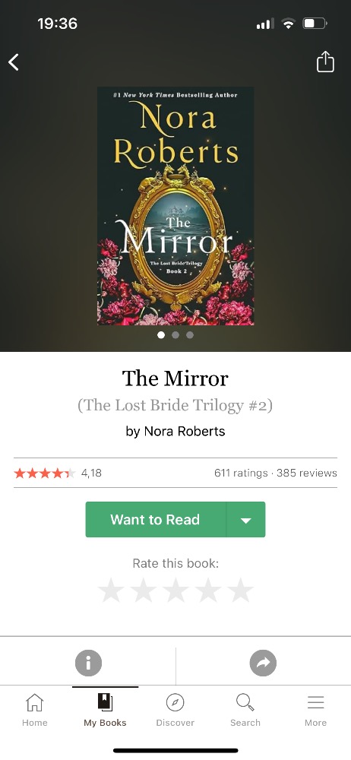View the 385 reviews

tap(306, 473)
